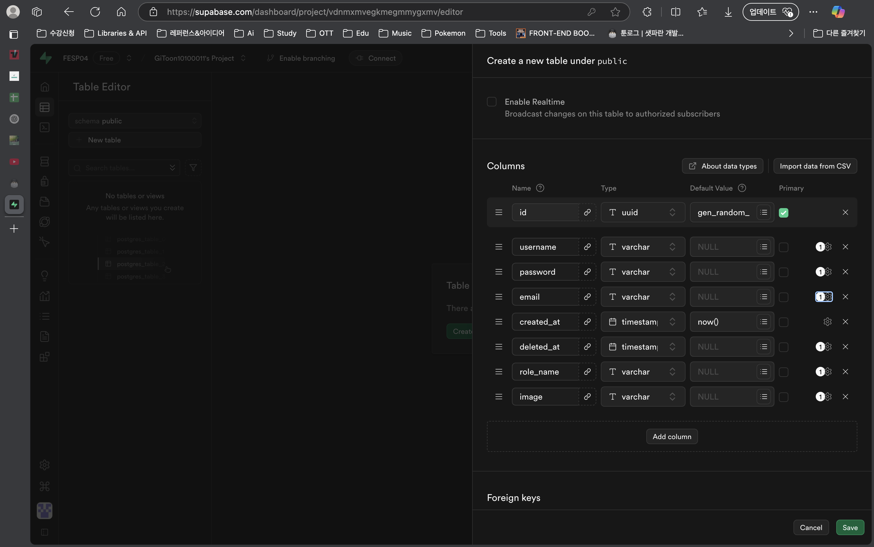874x547 pixels.
Task: Click Add column
Action: point(672,436)
